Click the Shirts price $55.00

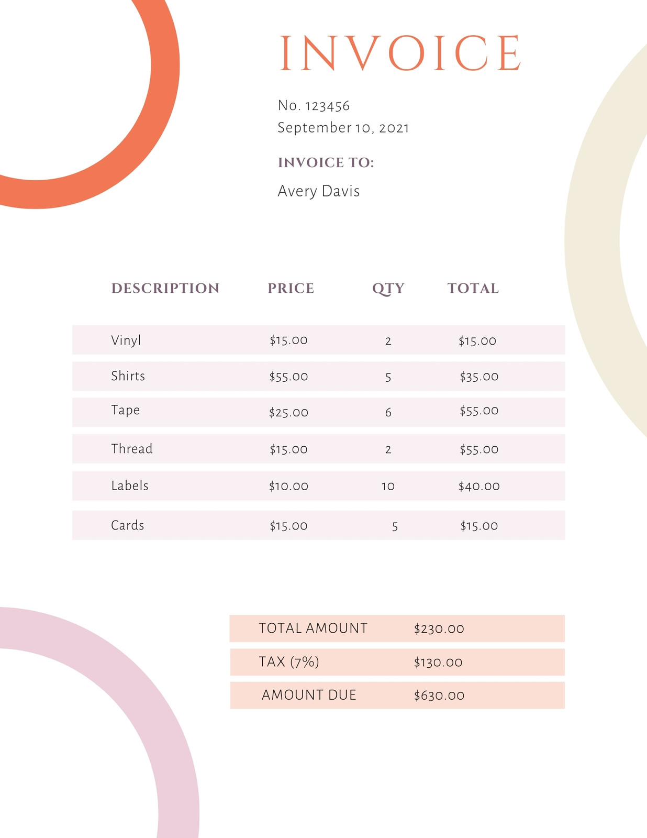[x=288, y=377]
